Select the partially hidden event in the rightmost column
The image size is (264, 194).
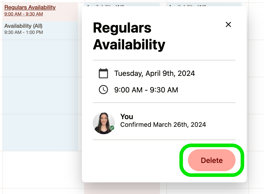coord(204,5)
